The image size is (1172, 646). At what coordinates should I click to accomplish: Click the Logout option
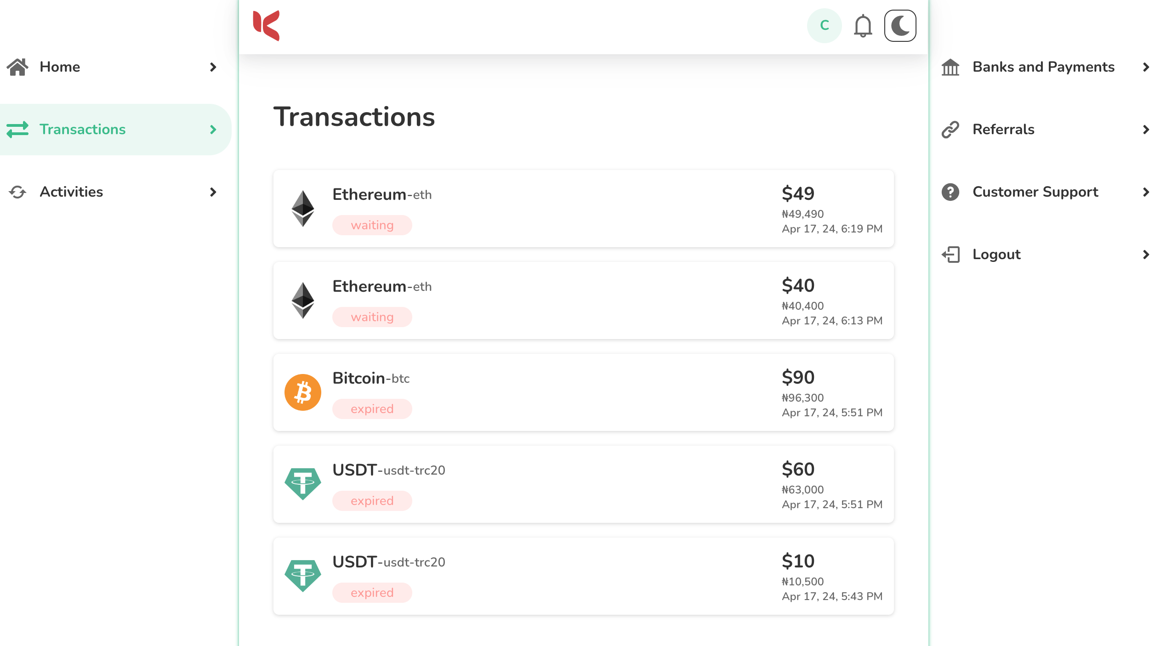(x=996, y=255)
